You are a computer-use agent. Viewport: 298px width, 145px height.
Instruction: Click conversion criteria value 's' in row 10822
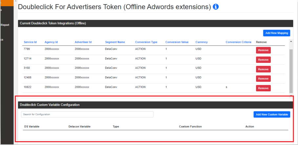(227, 87)
